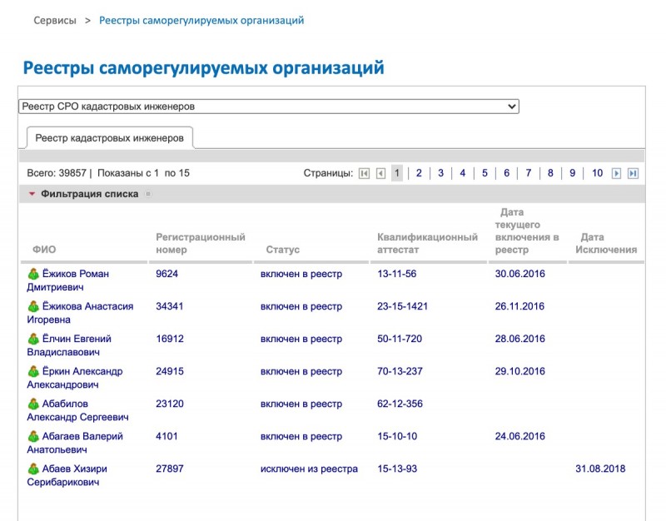Go to page 7

(529, 173)
